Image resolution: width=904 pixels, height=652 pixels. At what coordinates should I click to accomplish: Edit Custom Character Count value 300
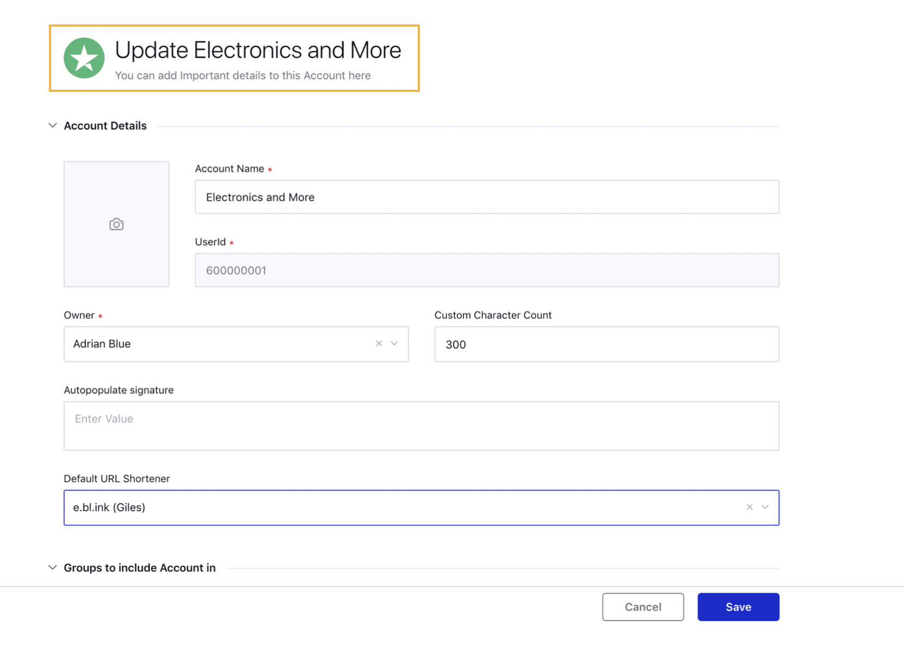(x=606, y=344)
